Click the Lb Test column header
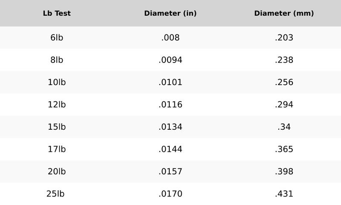Screen dimensions: 341x205 (x=57, y=13)
